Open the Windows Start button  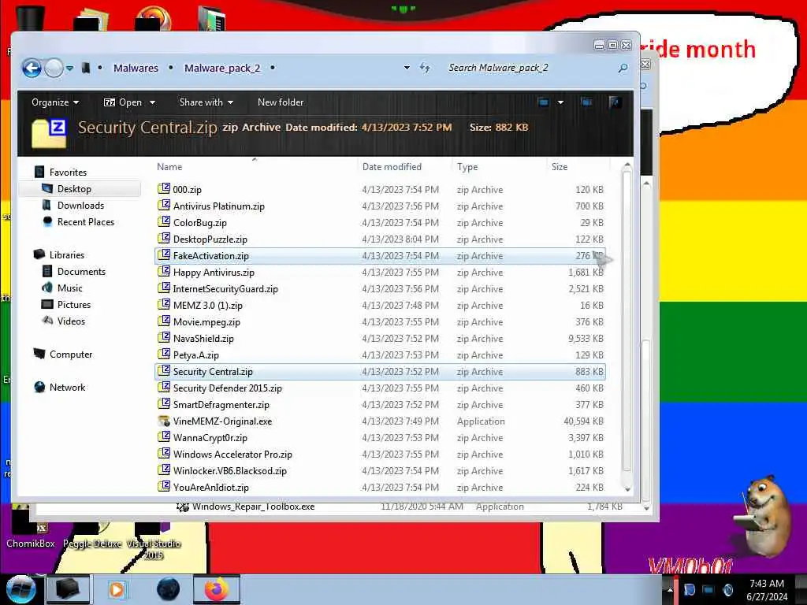pyautogui.click(x=20, y=589)
